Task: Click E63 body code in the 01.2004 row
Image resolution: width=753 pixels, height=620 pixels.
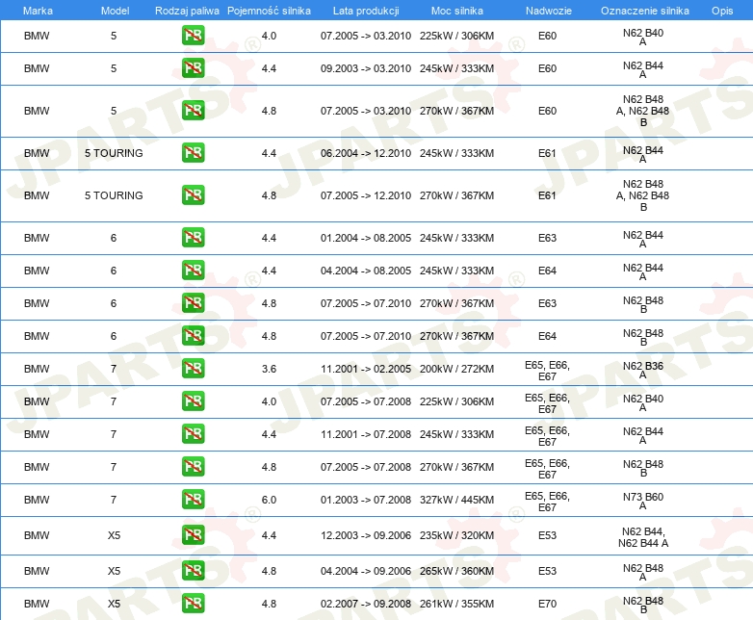Action: [547, 237]
